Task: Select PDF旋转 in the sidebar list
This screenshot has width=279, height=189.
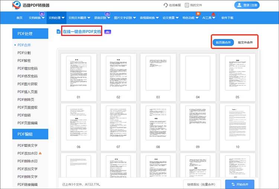Action: (24, 115)
